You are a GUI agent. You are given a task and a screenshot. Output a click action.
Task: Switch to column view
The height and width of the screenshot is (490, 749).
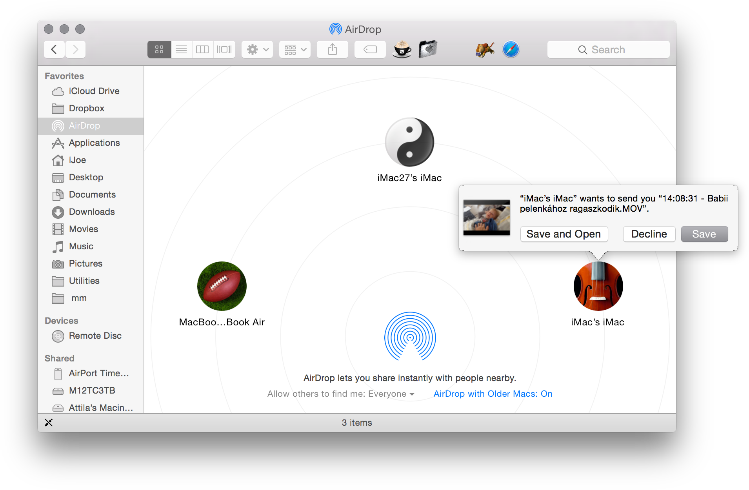point(202,49)
